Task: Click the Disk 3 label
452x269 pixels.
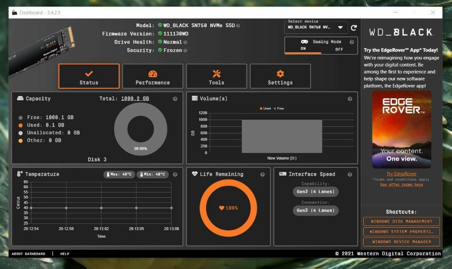Action: point(97,159)
